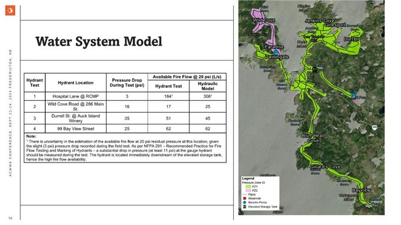Click the pink PZ2 legend swatch
Viewport: 401px width, 225px height.
click(x=248, y=191)
